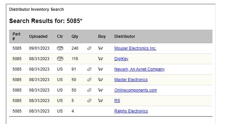This screenshot has height=124, width=228.
Task: Open the DigiKey distributor link
Action: point(121,59)
